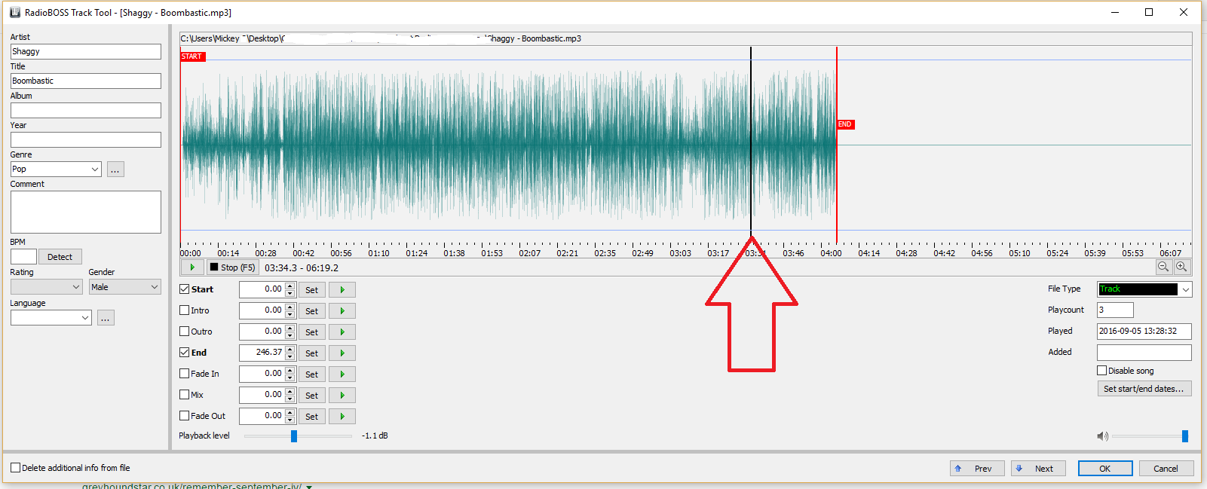The image size is (1207, 489).
Task: Open the Gender dropdown showing Male
Action: [x=125, y=287]
